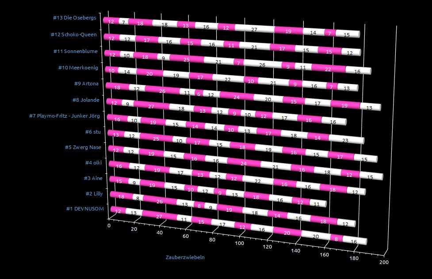Click the 100 tick label on horizontal axis
The image size is (432, 279).
coord(240,243)
